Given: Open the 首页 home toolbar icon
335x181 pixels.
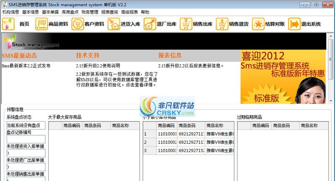Looking at the screenshot, I should (8, 24).
